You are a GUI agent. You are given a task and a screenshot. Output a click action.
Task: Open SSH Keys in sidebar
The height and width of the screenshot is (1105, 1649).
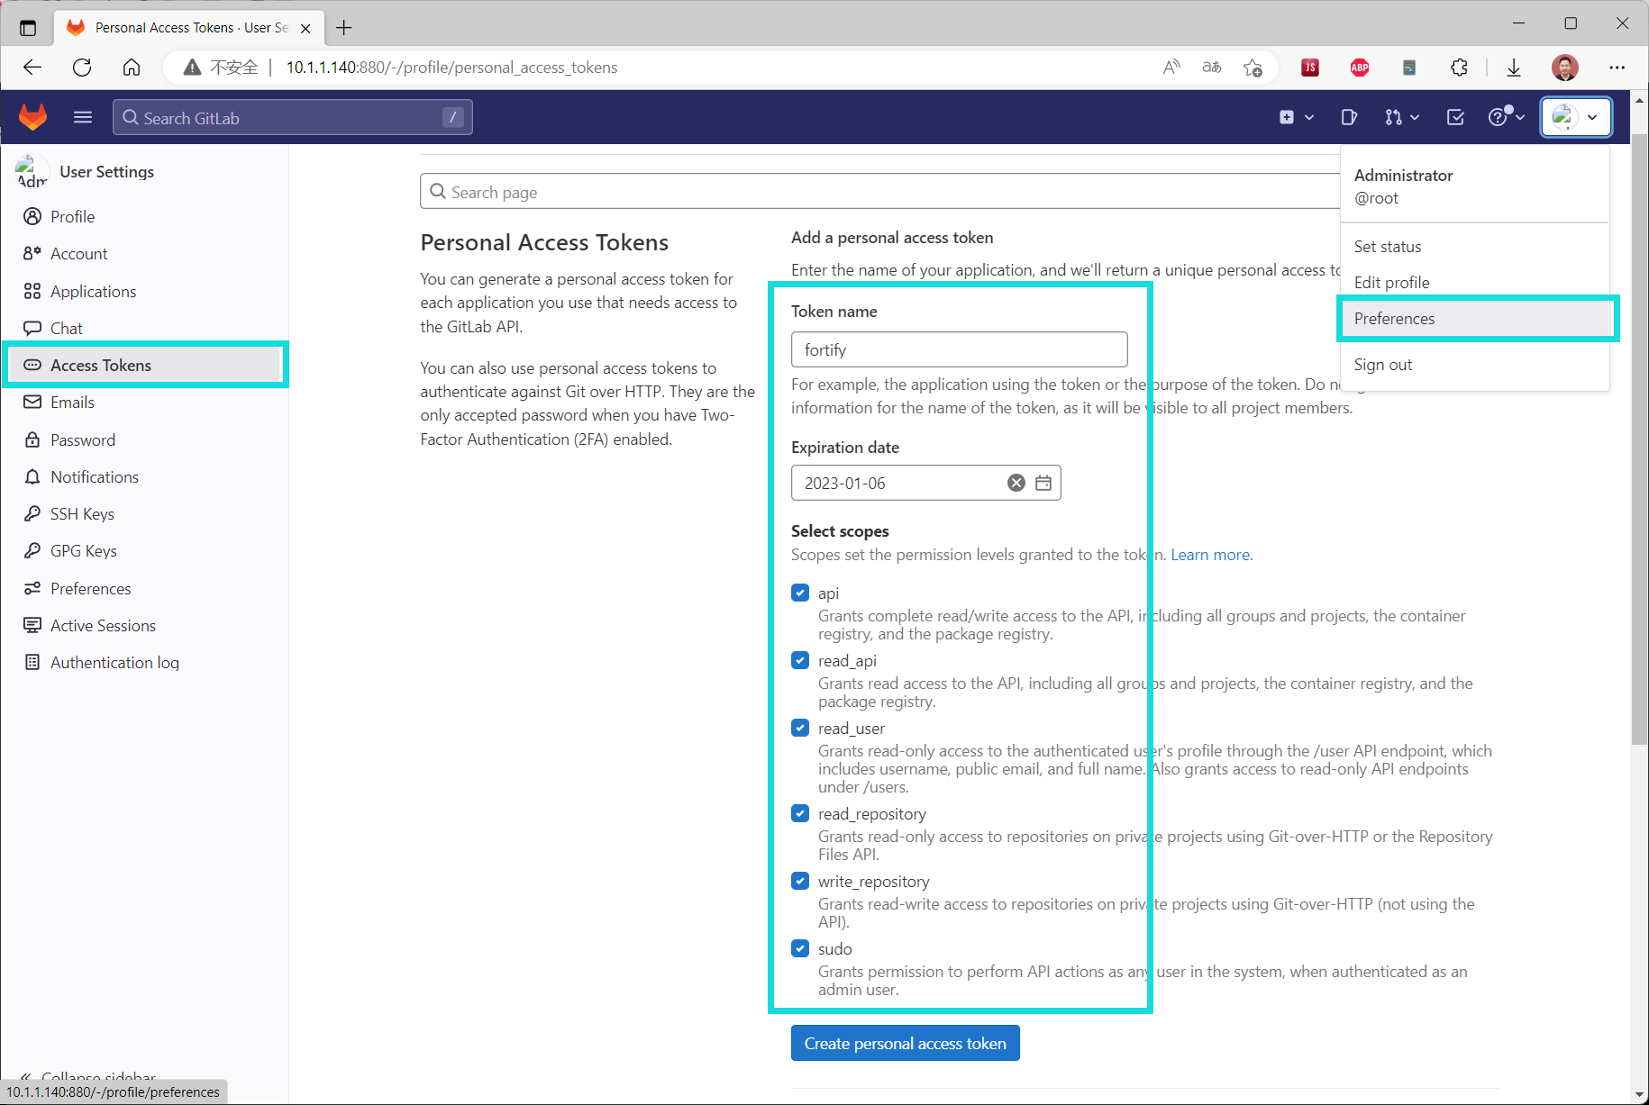pyautogui.click(x=144, y=513)
